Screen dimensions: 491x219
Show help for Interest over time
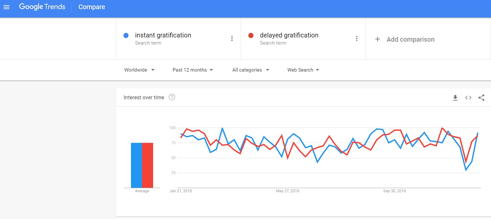[x=172, y=97]
